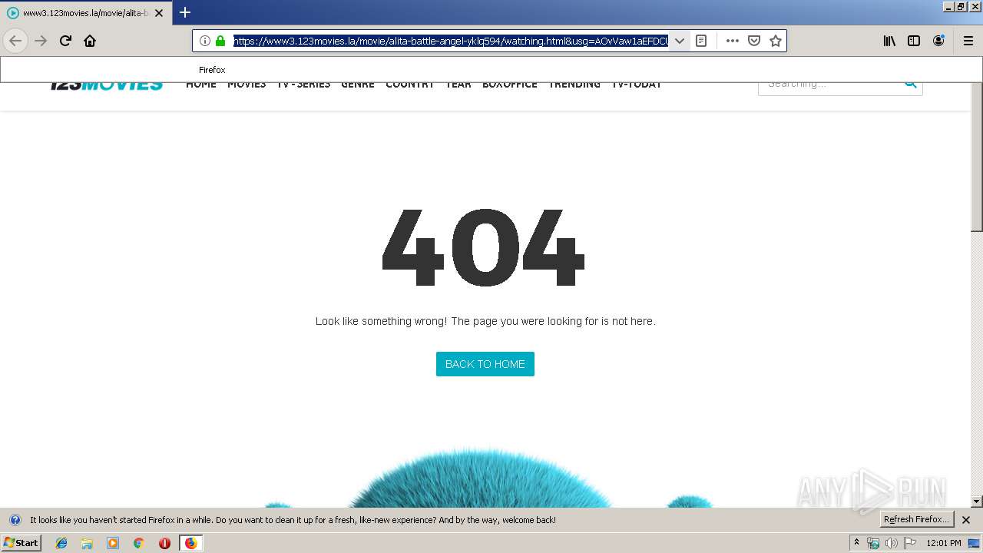Image resolution: width=983 pixels, height=553 pixels.
Task: Reload the current page
Action: [x=65, y=41]
